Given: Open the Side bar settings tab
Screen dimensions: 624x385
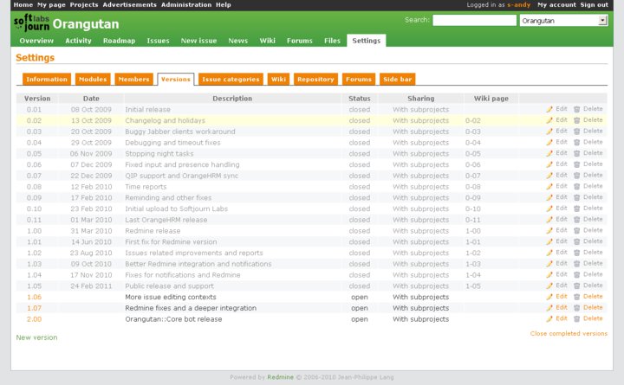Looking at the screenshot, I should tap(397, 79).
